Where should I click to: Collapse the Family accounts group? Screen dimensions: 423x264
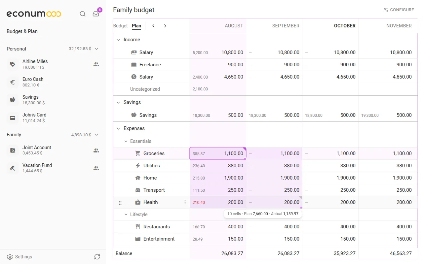[x=96, y=135]
